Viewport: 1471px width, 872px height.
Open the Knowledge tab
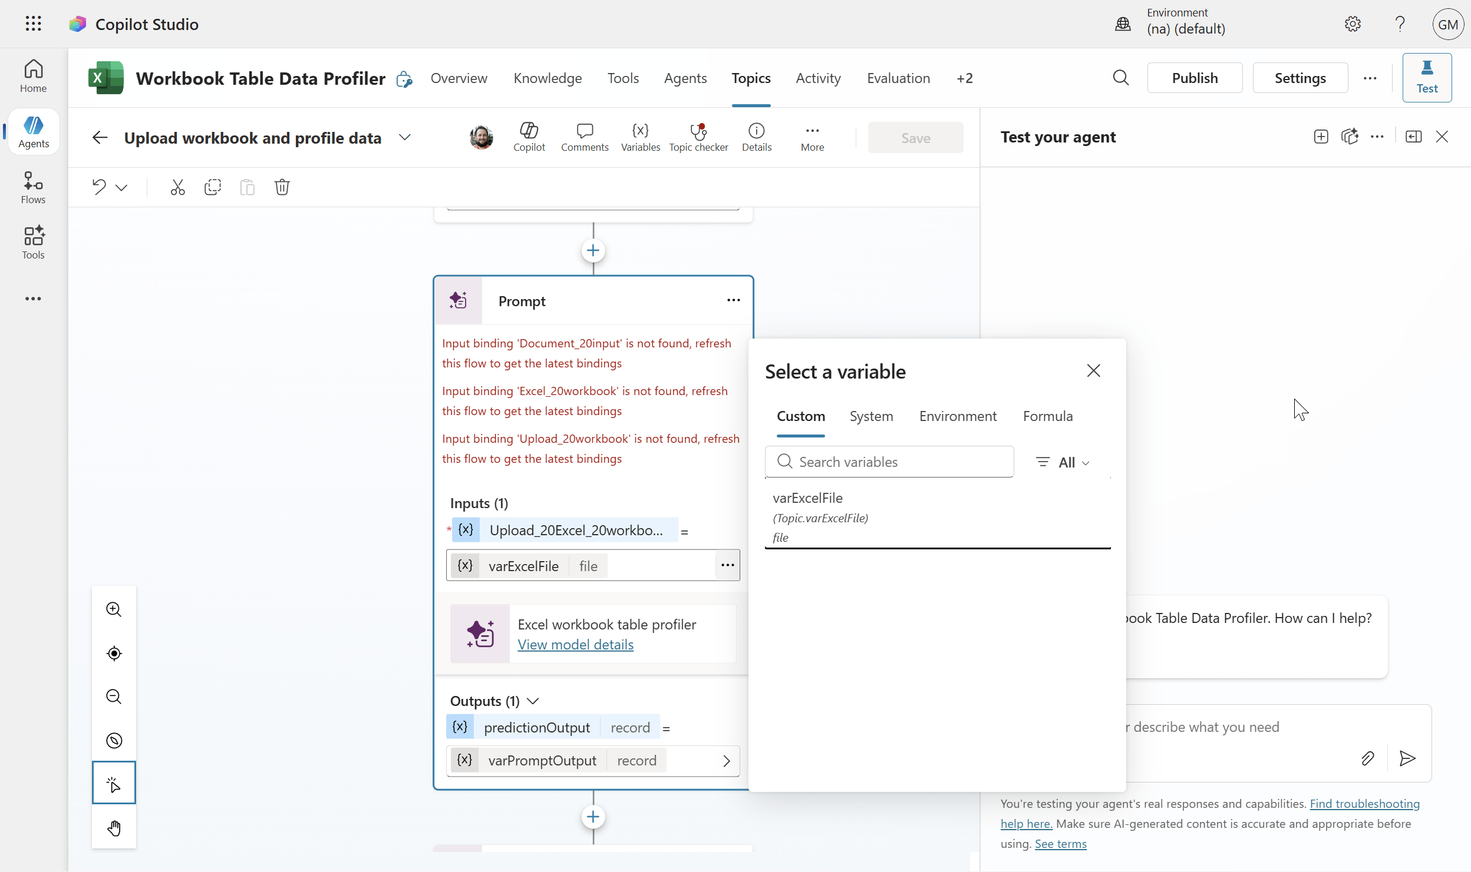point(547,78)
